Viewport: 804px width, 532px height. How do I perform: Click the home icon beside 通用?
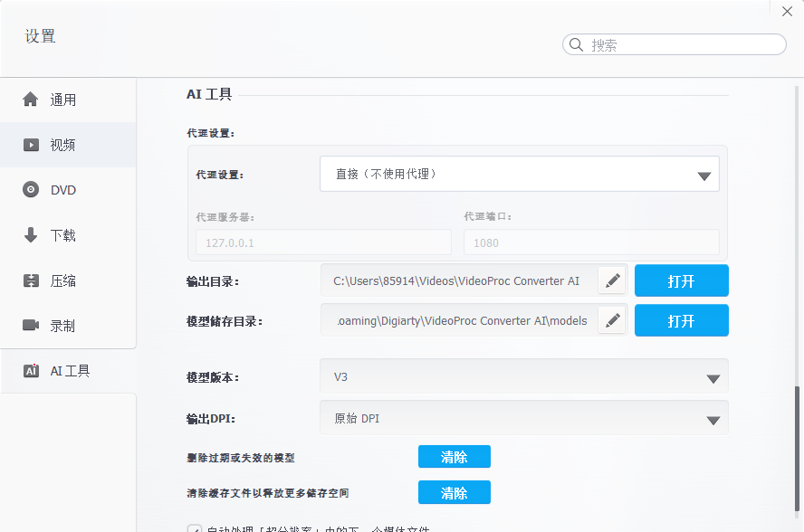[x=30, y=99]
